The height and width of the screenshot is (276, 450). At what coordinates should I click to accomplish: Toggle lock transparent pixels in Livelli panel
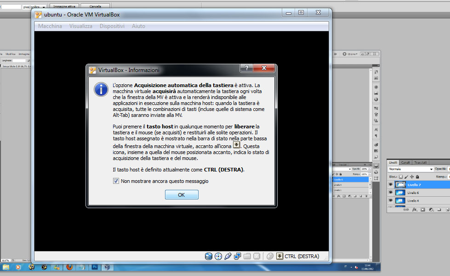401,177
